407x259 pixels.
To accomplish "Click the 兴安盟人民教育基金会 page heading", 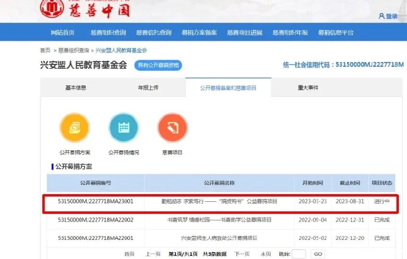I will pyautogui.click(x=84, y=65).
